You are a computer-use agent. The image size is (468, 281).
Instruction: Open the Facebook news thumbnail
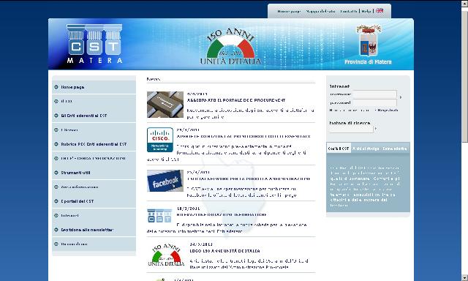pos(165,181)
